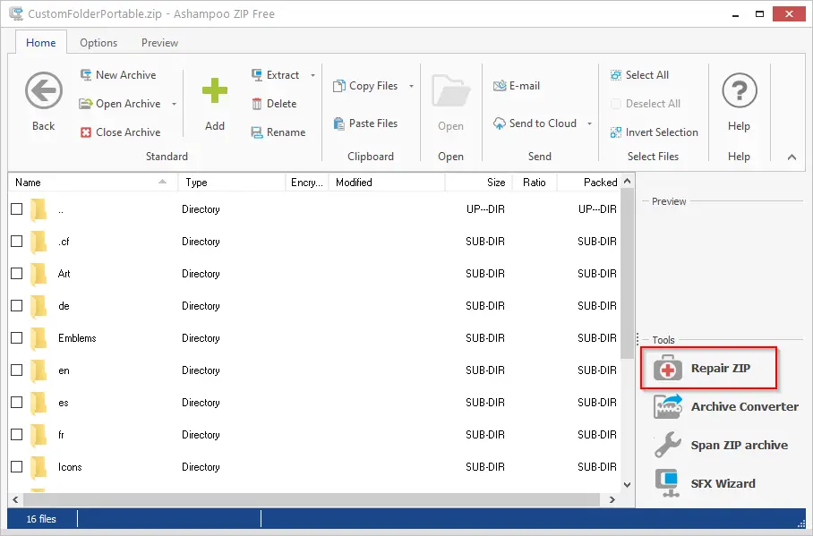
Task: Sort by the Modified column header
Action: pos(387,183)
